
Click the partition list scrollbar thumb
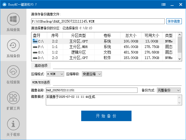(180, 45)
